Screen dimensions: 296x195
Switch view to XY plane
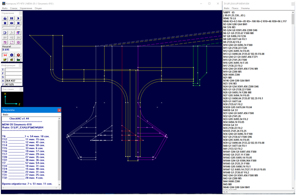tap(5, 37)
